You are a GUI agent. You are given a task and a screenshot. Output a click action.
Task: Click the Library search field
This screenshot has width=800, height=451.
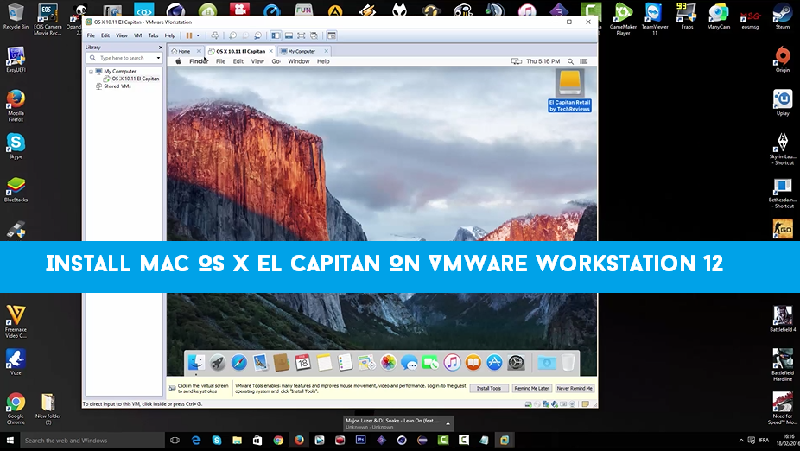[124, 58]
